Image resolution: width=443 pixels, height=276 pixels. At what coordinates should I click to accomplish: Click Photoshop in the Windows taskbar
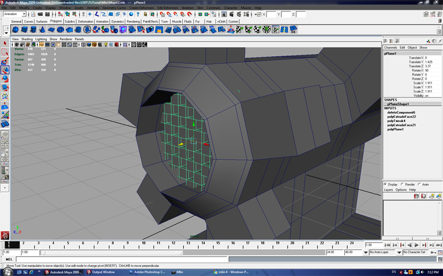[146, 272]
